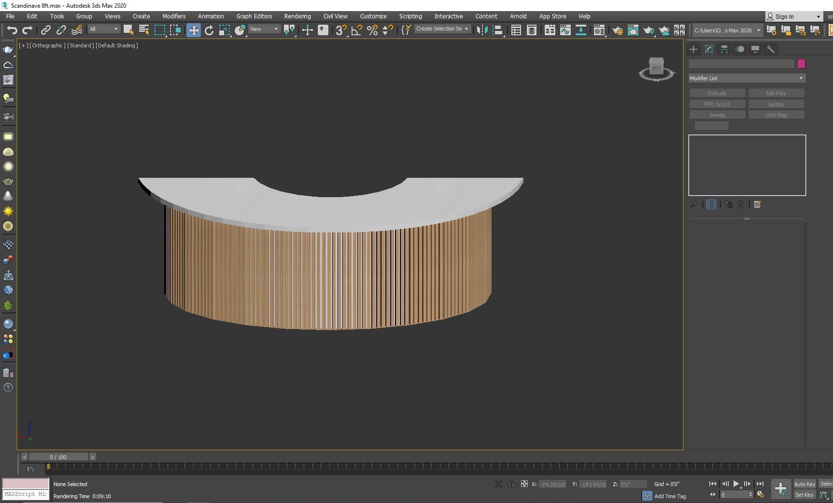This screenshot has height=503, width=833.
Task: Click the current frame number field
Action: click(x=734, y=494)
